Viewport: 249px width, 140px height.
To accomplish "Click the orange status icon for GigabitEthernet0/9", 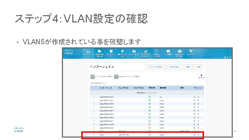I will [149, 128].
